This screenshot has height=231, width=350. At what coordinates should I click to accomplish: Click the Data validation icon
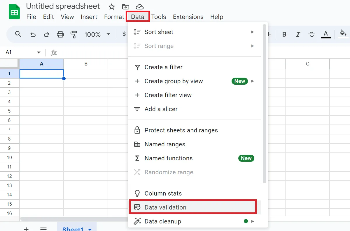pos(137,207)
